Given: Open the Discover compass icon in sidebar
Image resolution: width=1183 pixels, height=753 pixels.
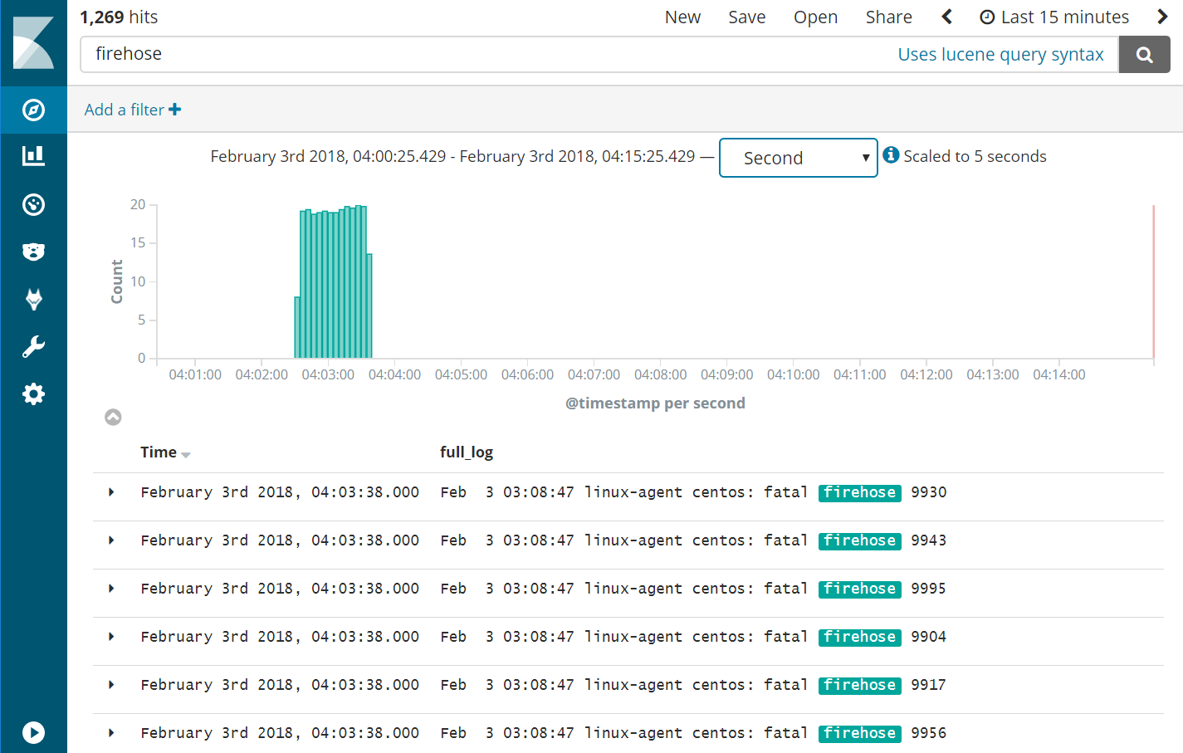Looking at the screenshot, I should point(33,110).
